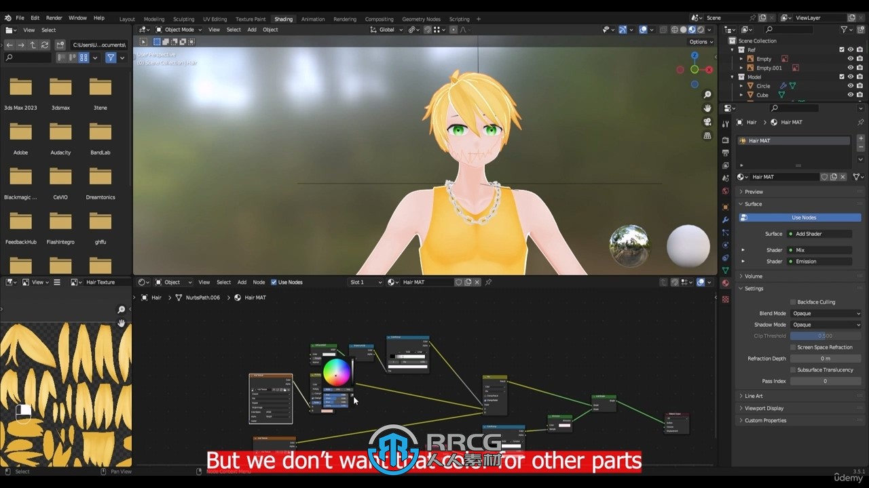869x488 pixels.
Task: Toggle Use Nodes checkbox in node editor header
Action: pos(274,282)
